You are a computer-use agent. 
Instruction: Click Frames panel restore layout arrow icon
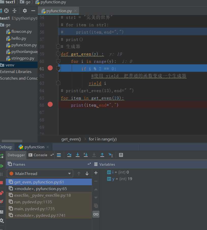(x=89, y=164)
